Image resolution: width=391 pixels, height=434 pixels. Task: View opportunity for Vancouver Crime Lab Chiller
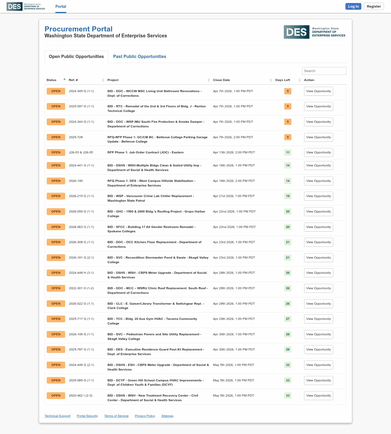click(x=319, y=196)
